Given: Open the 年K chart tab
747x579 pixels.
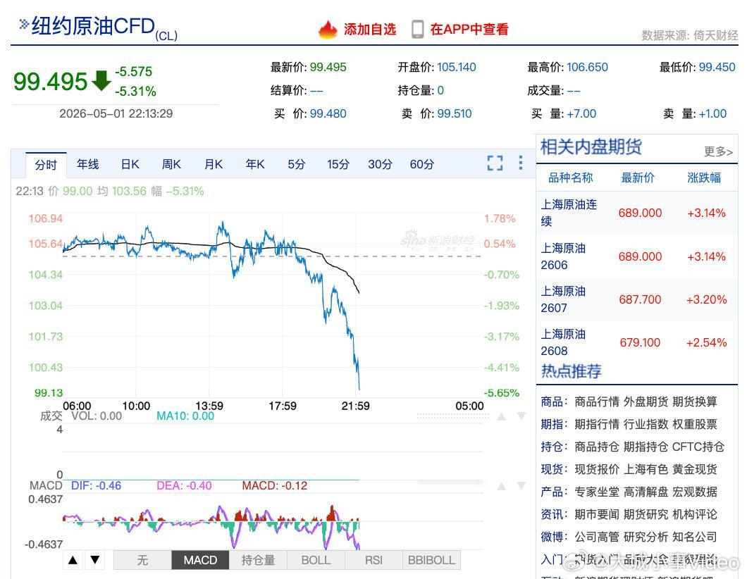Looking at the screenshot, I should (x=255, y=164).
